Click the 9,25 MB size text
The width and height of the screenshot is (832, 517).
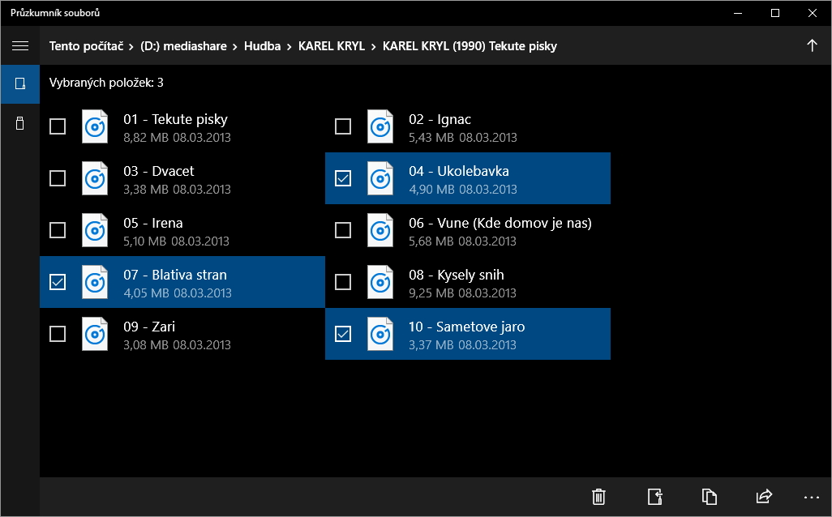[431, 293]
